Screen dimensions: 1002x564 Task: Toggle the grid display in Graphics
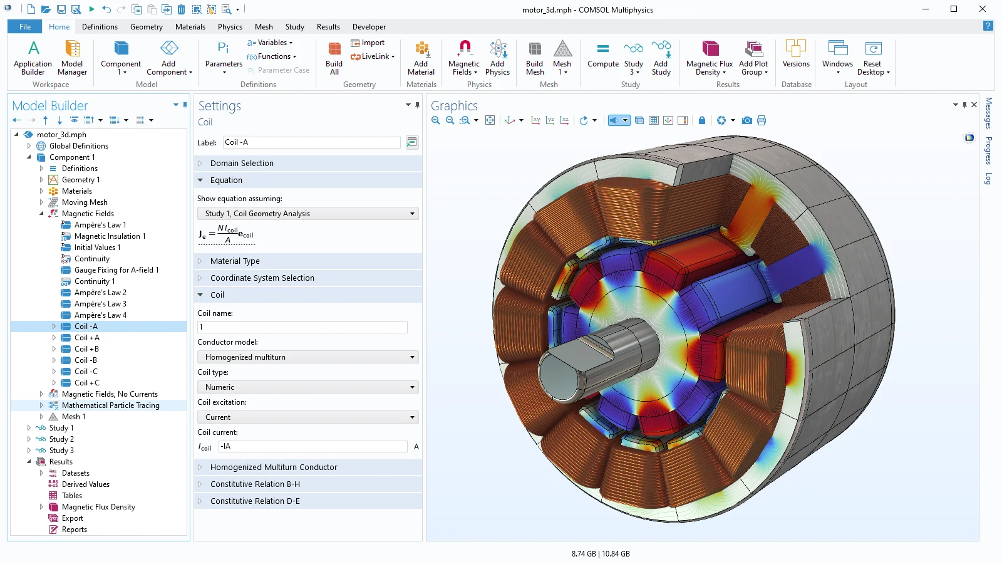[654, 120]
